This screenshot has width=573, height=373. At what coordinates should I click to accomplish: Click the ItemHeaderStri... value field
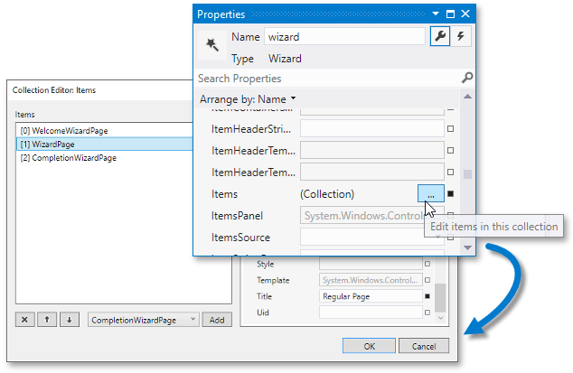372,128
